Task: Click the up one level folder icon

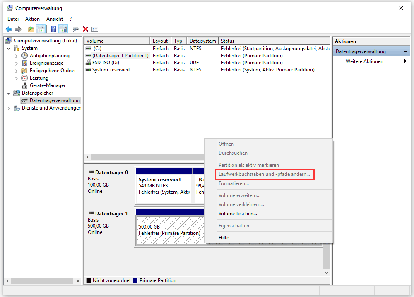Action: [x=31, y=29]
